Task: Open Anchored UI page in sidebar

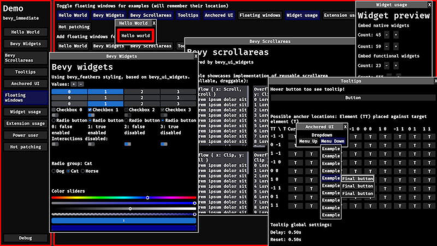Action: click(x=25, y=84)
